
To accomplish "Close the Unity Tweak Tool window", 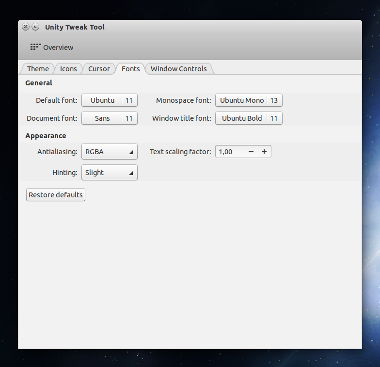I will (x=26, y=27).
